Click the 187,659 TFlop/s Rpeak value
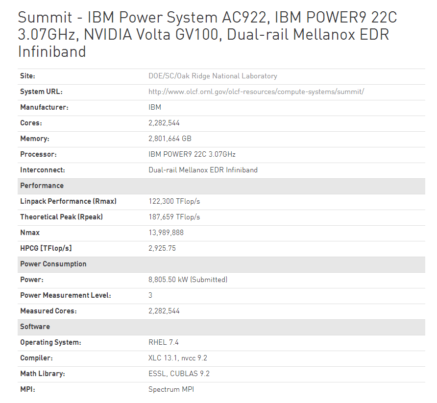The width and height of the screenshot is (437, 403). point(174,217)
